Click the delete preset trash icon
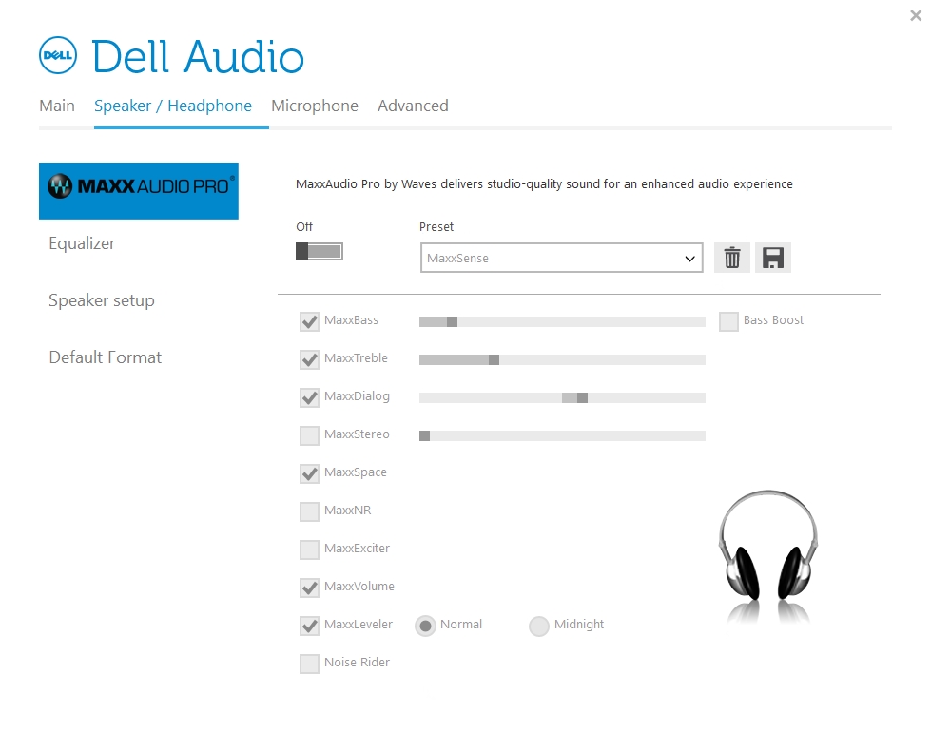The height and width of the screenshot is (752, 931). click(731, 257)
